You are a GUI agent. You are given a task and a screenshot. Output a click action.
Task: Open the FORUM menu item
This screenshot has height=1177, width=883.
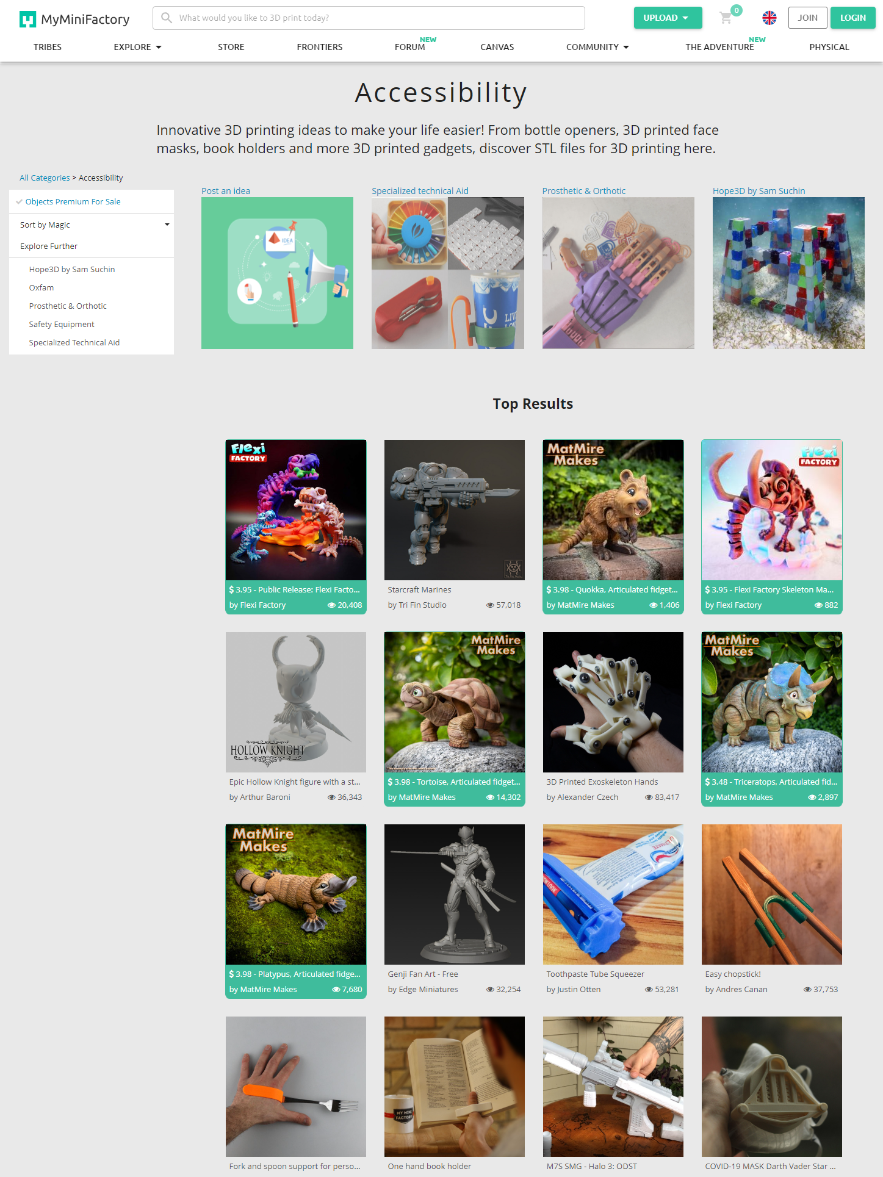pyautogui.click(x=410, y=47)
